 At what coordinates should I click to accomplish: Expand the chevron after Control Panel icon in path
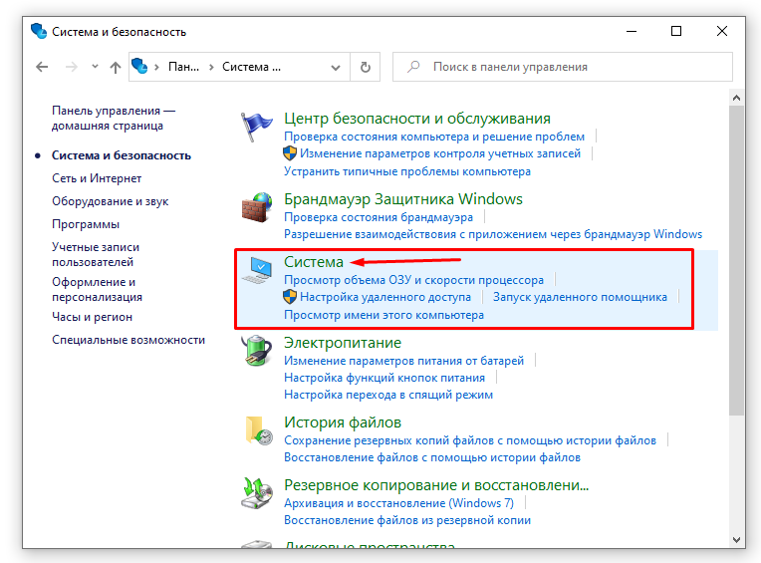(156, 67)
